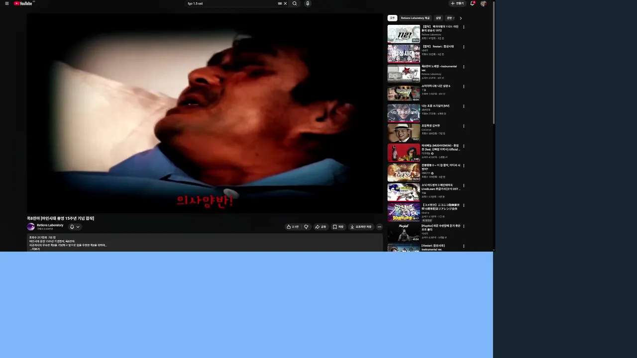
Task: Open the on-screen keyboard icon in search box
Action: (280, 3)
